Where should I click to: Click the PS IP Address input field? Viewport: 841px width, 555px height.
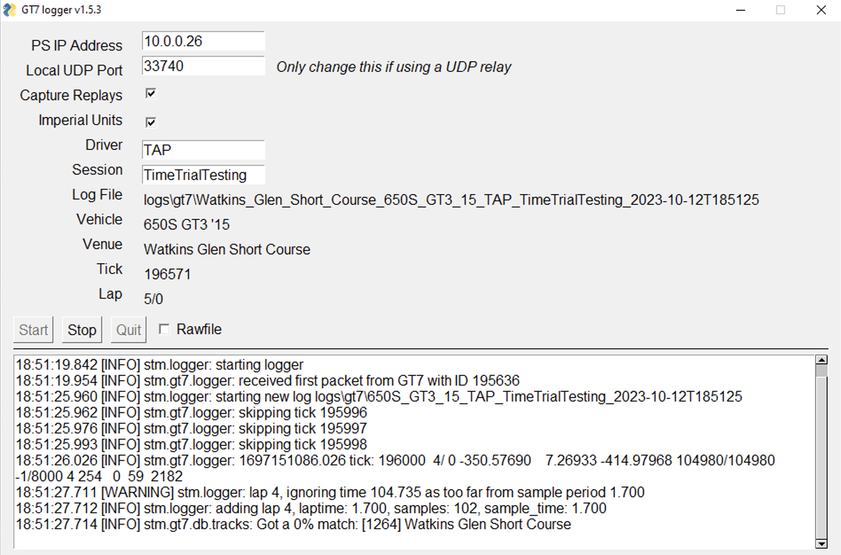point(203,41)
